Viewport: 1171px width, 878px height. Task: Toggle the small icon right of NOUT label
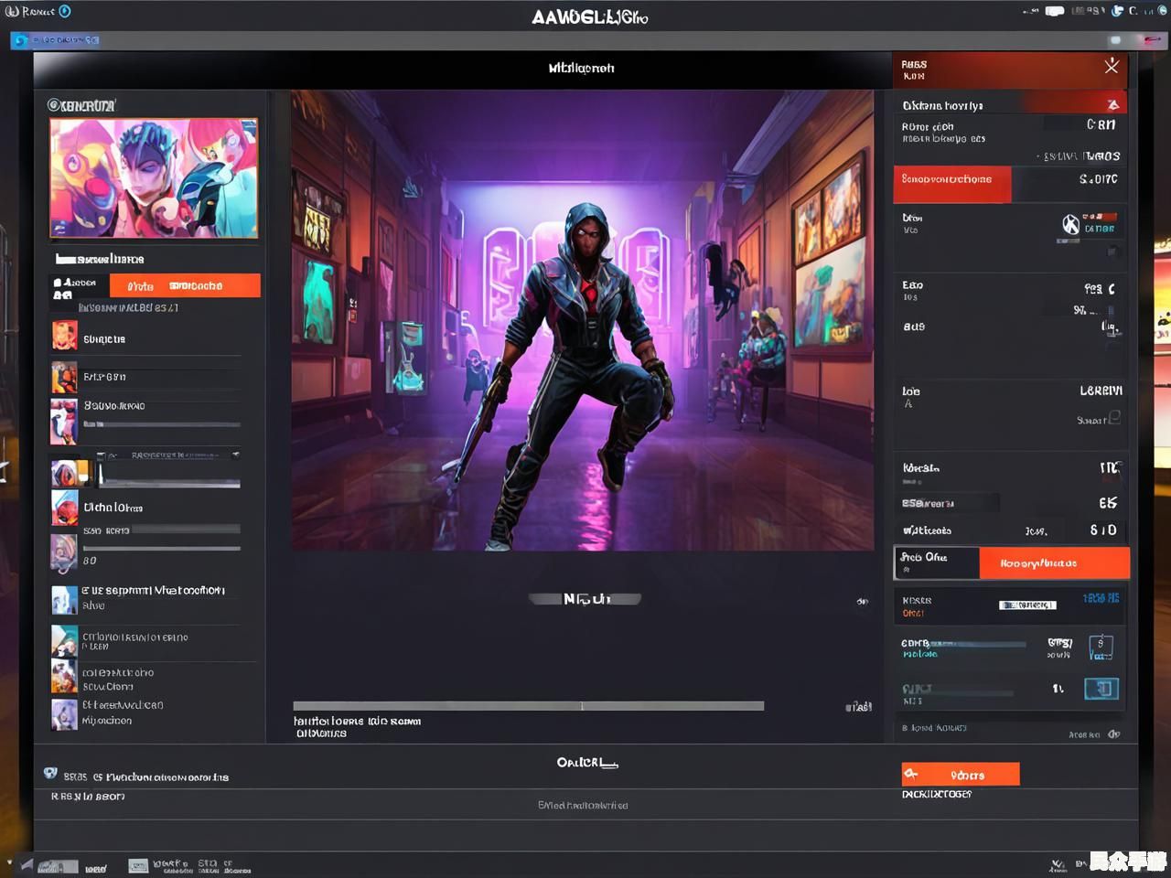(x=862, y=601)
